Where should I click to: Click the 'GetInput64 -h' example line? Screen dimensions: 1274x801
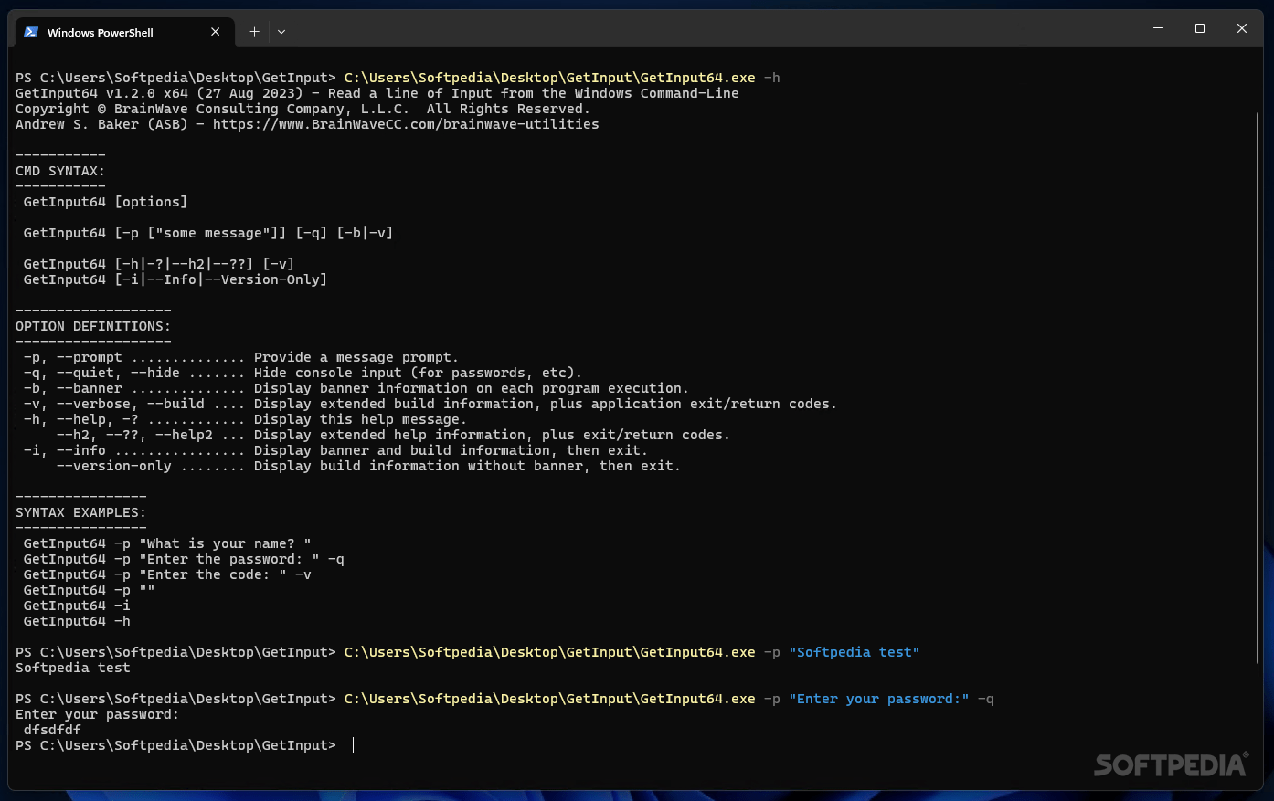(77, 621)
